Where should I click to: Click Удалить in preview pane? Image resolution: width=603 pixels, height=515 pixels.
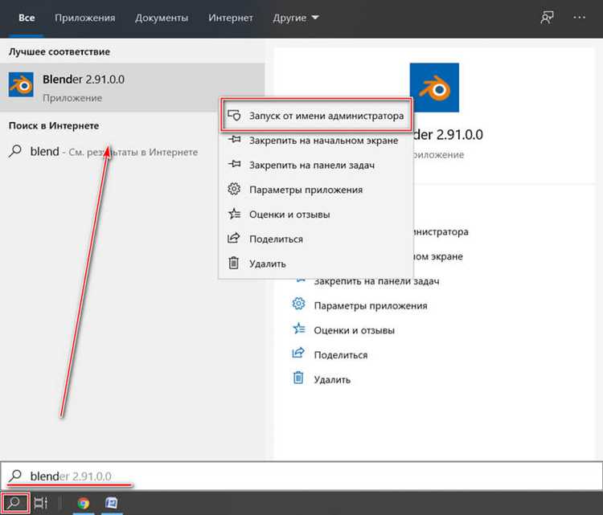[x=332, y=380]
